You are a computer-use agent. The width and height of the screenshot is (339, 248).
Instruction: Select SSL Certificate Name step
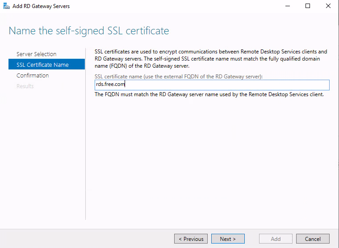[47, 64]
